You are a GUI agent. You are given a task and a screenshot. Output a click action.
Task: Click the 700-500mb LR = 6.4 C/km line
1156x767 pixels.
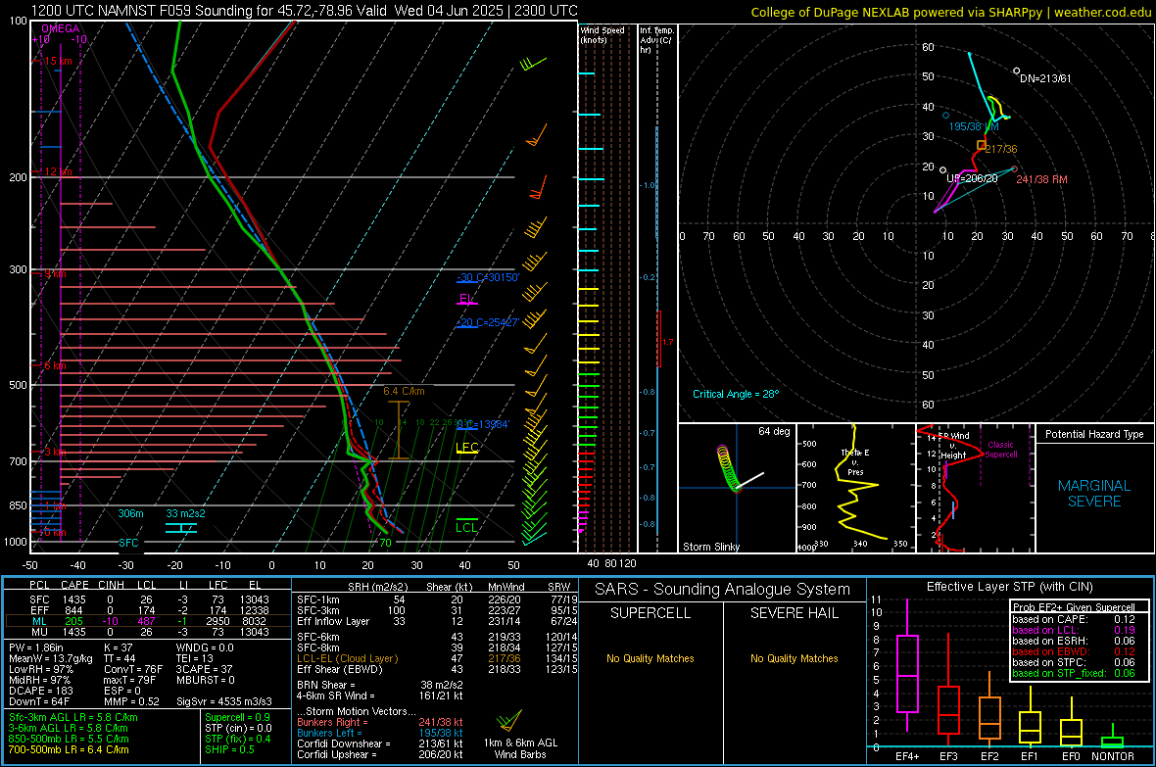pyautogui.click(x=69, y=749)
